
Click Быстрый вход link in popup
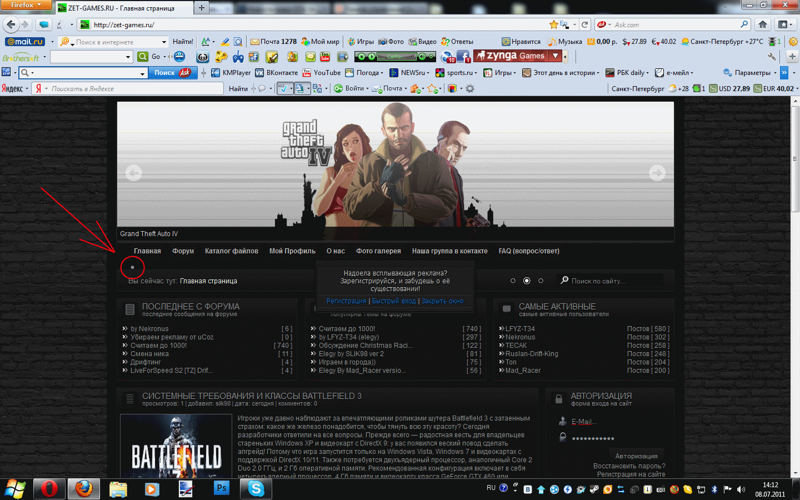394,301
